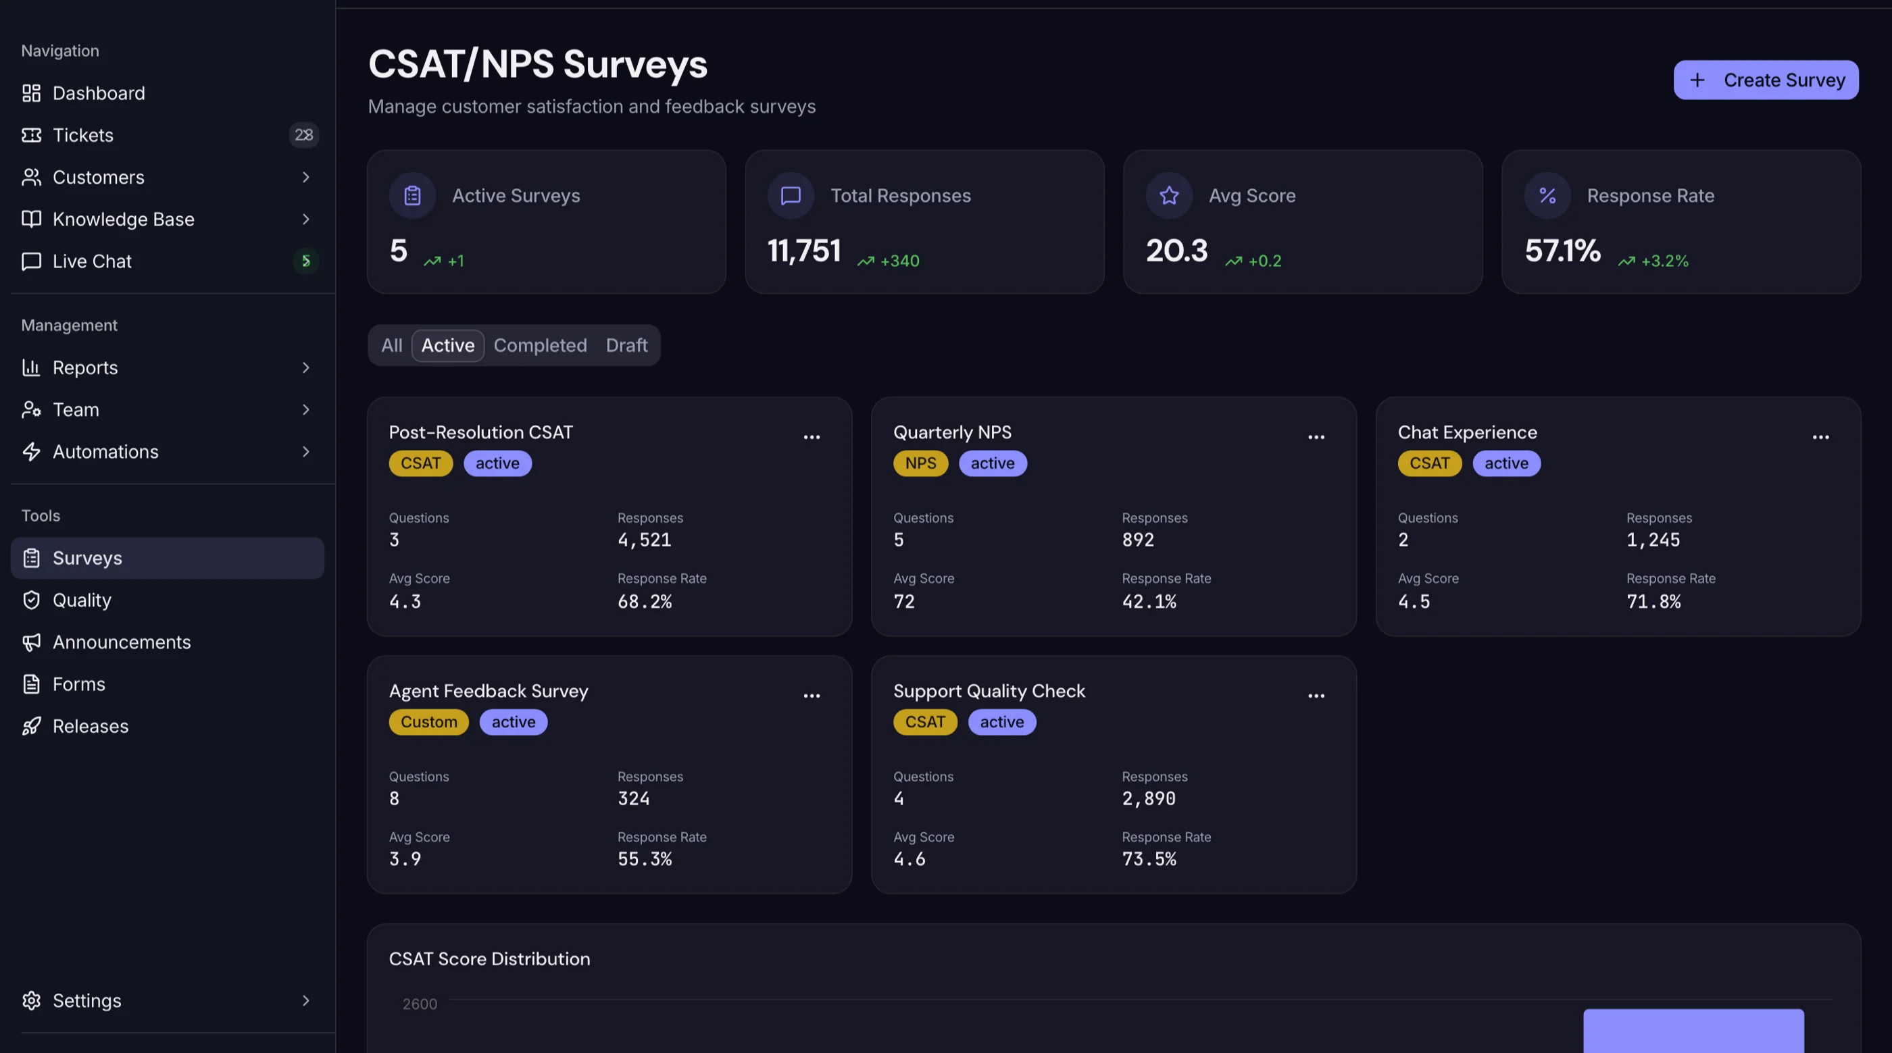Screen dimensions: 1892x1053
Task: Click the Forms document icon
Action: (x=31, y=684)
